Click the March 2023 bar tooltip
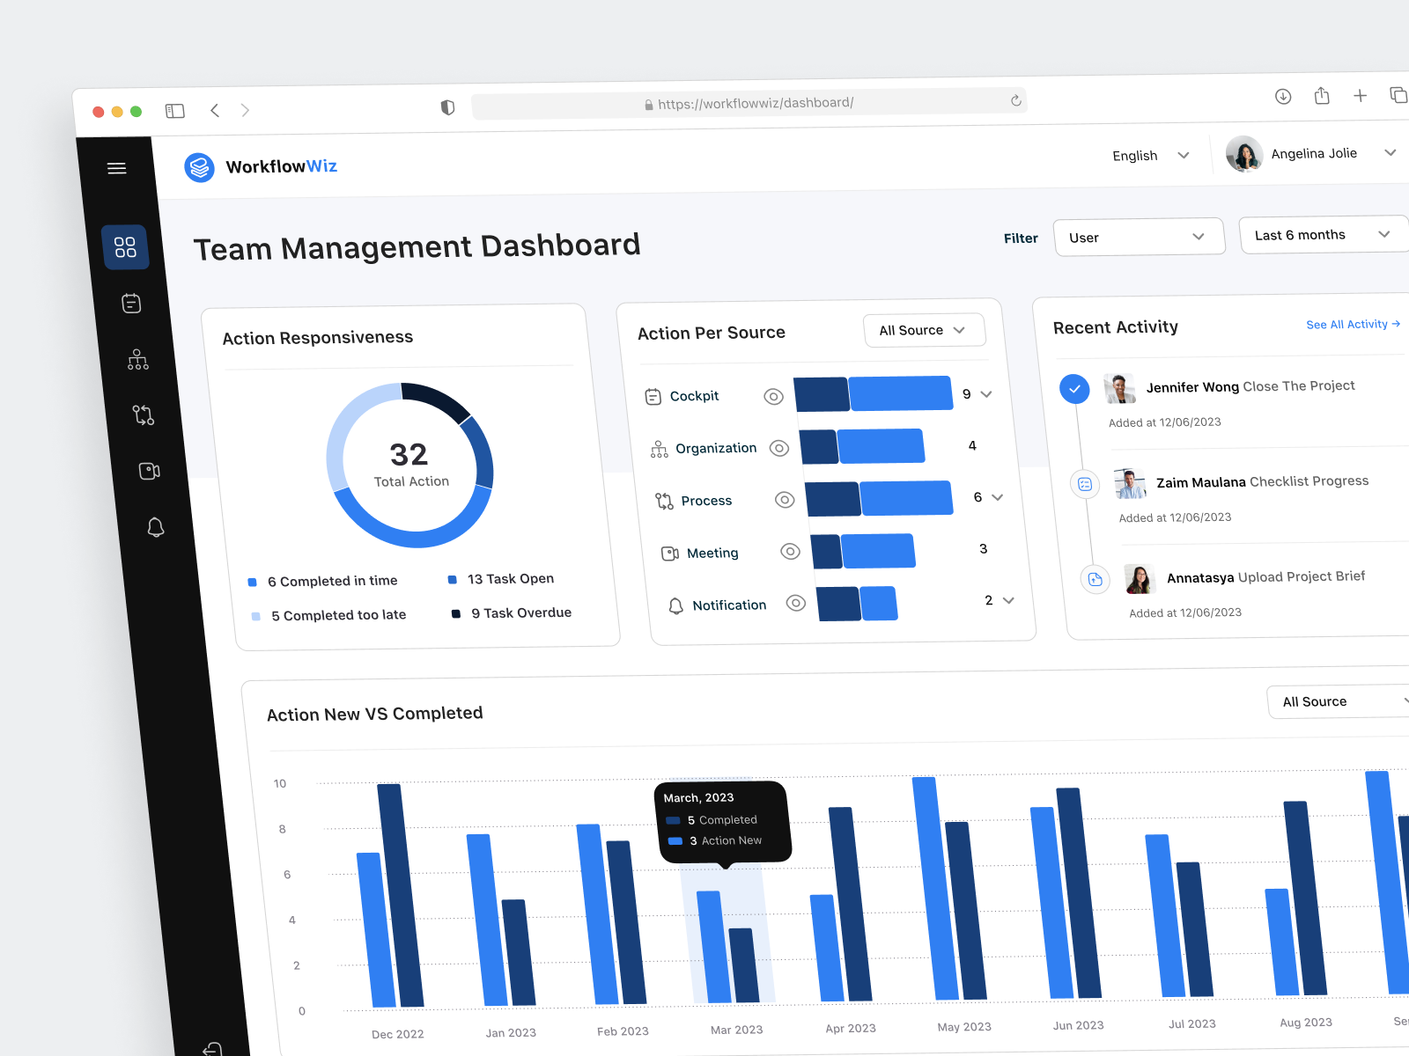 coord(721,820)
